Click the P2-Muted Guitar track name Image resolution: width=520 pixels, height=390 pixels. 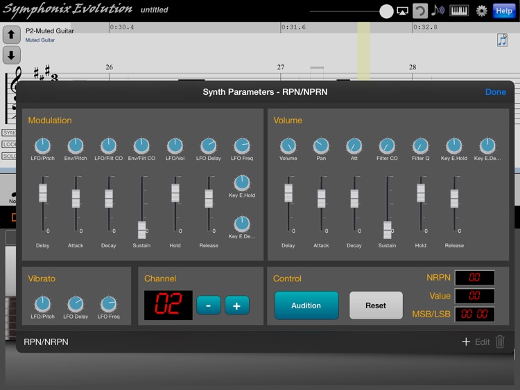tap(50, 30)
